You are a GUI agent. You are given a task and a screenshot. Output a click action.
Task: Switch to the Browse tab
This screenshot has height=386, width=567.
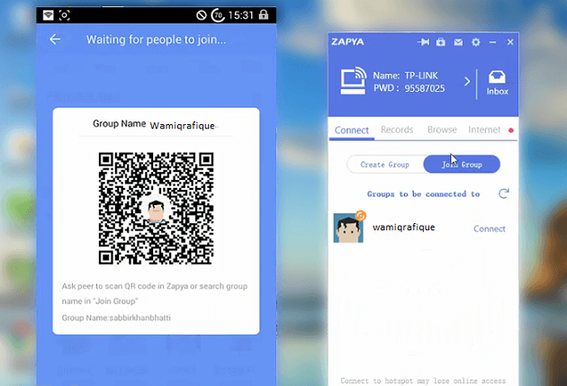442,130
